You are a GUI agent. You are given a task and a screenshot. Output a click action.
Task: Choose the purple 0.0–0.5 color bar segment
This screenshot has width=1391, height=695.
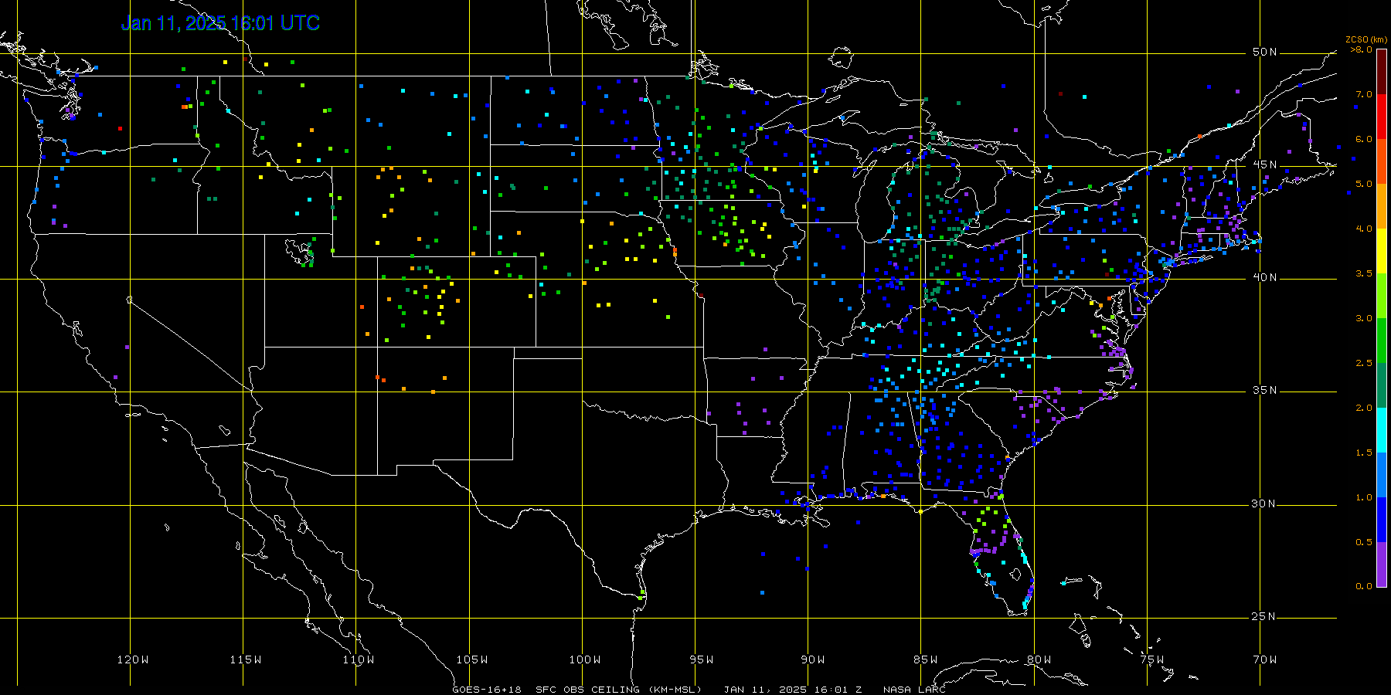click(1381, 564)
